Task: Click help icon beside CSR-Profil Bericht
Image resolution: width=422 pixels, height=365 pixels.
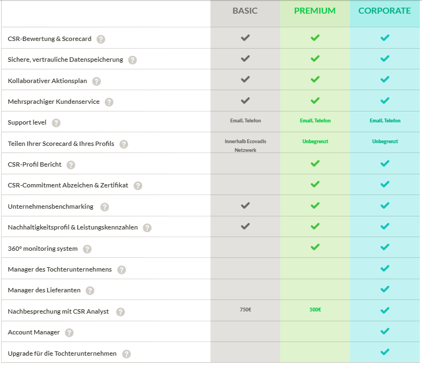Action: click(71, 165)
